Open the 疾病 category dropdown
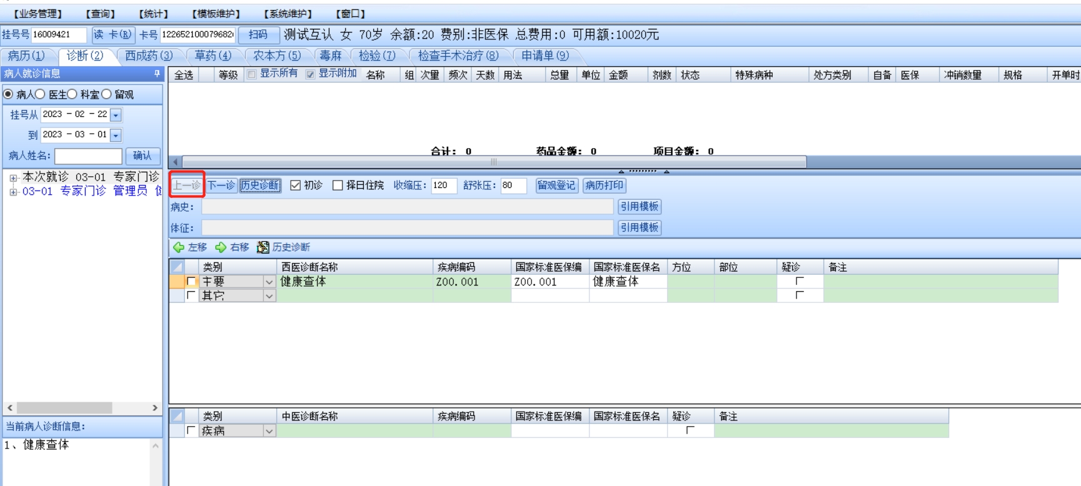This screenshot has height=486, width=1081. [x=269, y=430]
